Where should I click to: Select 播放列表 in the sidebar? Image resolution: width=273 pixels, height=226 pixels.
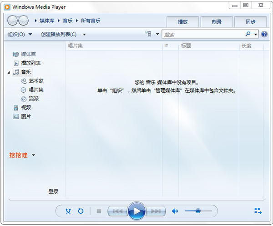[31, 63]
